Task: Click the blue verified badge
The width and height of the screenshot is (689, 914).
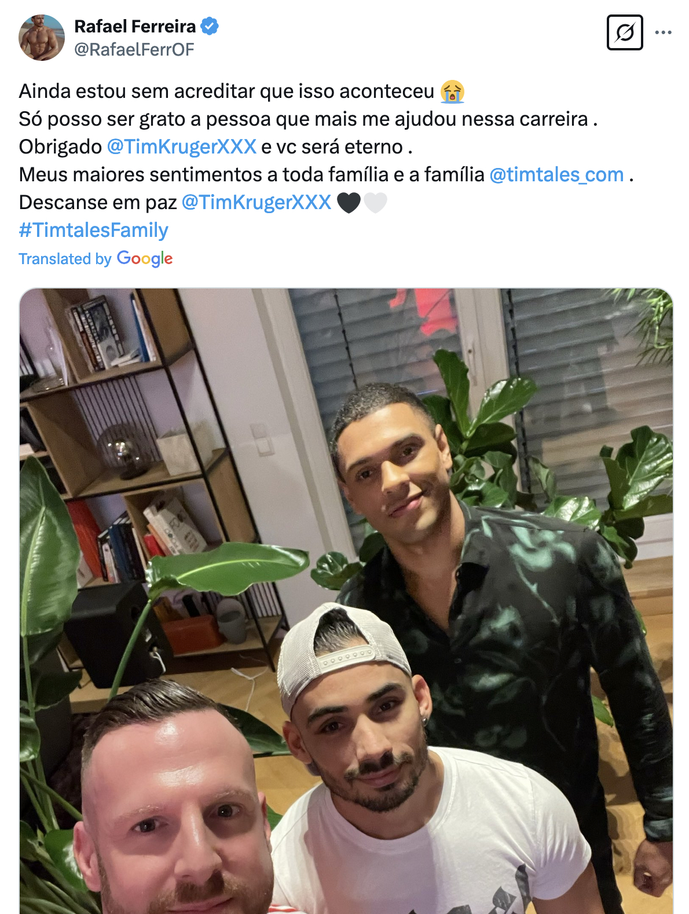Action: tap(210, 26)
